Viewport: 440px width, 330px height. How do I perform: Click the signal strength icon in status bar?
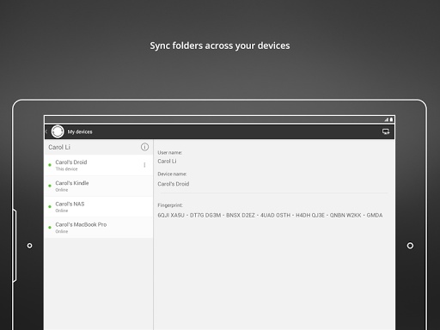click(x=387, y=119)
